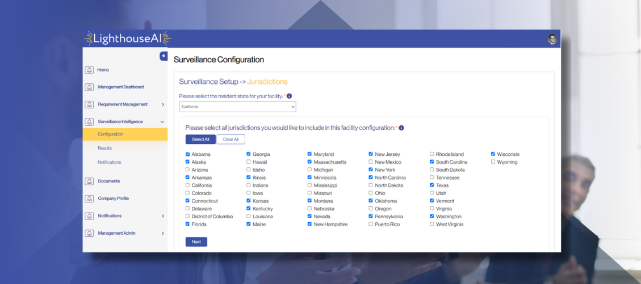Click the Next button
The image size is (641, 284).
196,242
